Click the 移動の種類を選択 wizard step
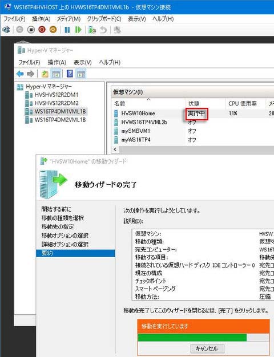 click(x=62, y=218)
